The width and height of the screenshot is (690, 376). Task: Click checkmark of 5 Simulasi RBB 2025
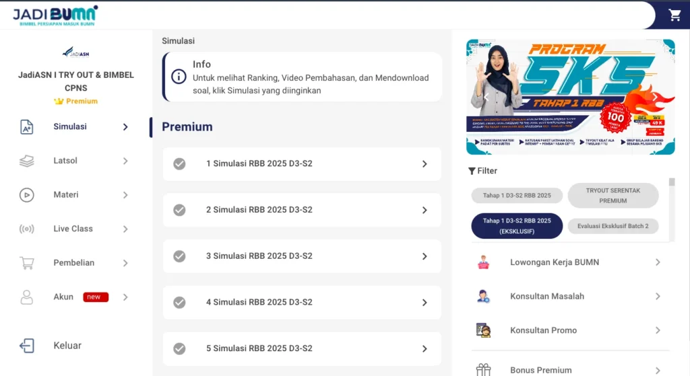click(x=179, y=349)
